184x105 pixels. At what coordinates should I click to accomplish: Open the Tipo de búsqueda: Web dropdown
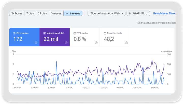(x=106, y=13)
